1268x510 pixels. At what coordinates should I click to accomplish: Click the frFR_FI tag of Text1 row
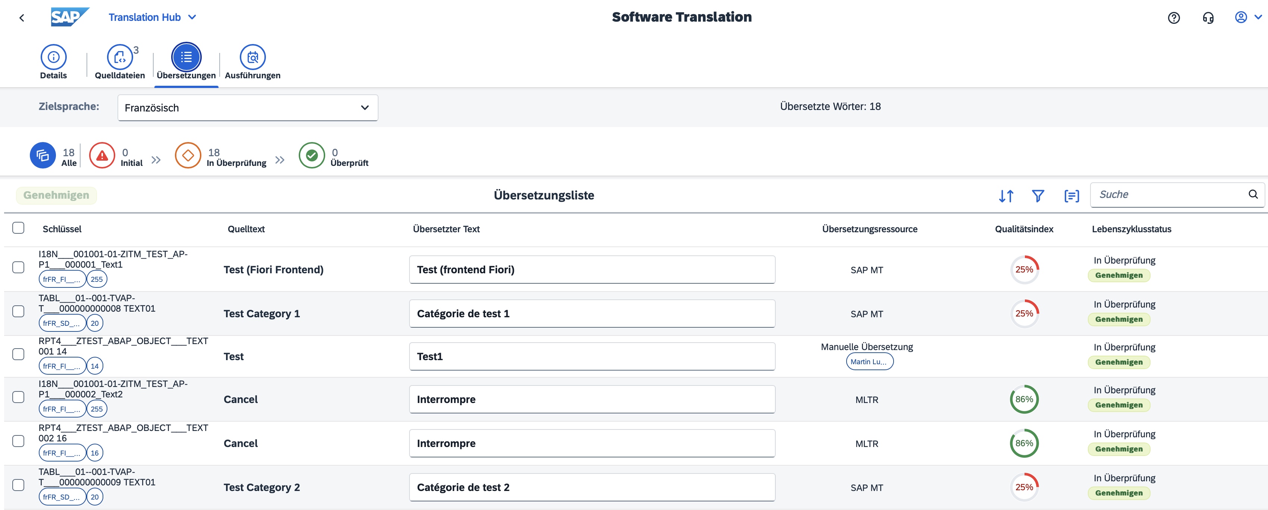[x=62, y=279]
